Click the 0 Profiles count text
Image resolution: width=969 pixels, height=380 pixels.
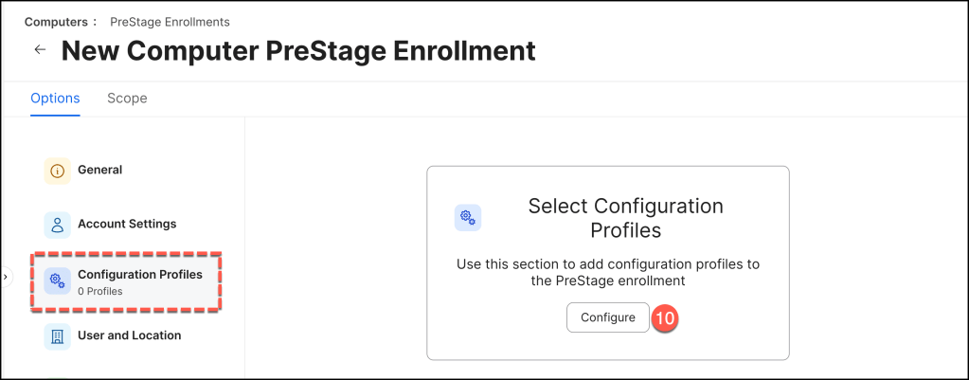100,291
